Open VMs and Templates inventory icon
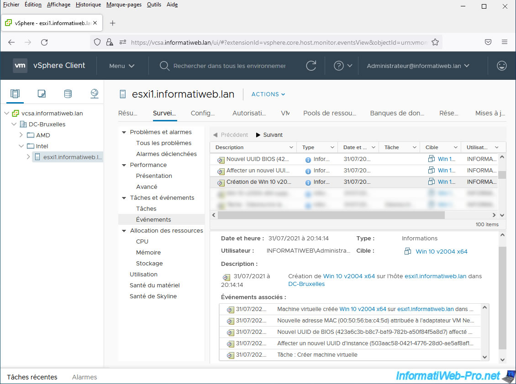Image resolution: width=516 pixels, height=384 pixels. pyautogui.click(x=42, y=93)
